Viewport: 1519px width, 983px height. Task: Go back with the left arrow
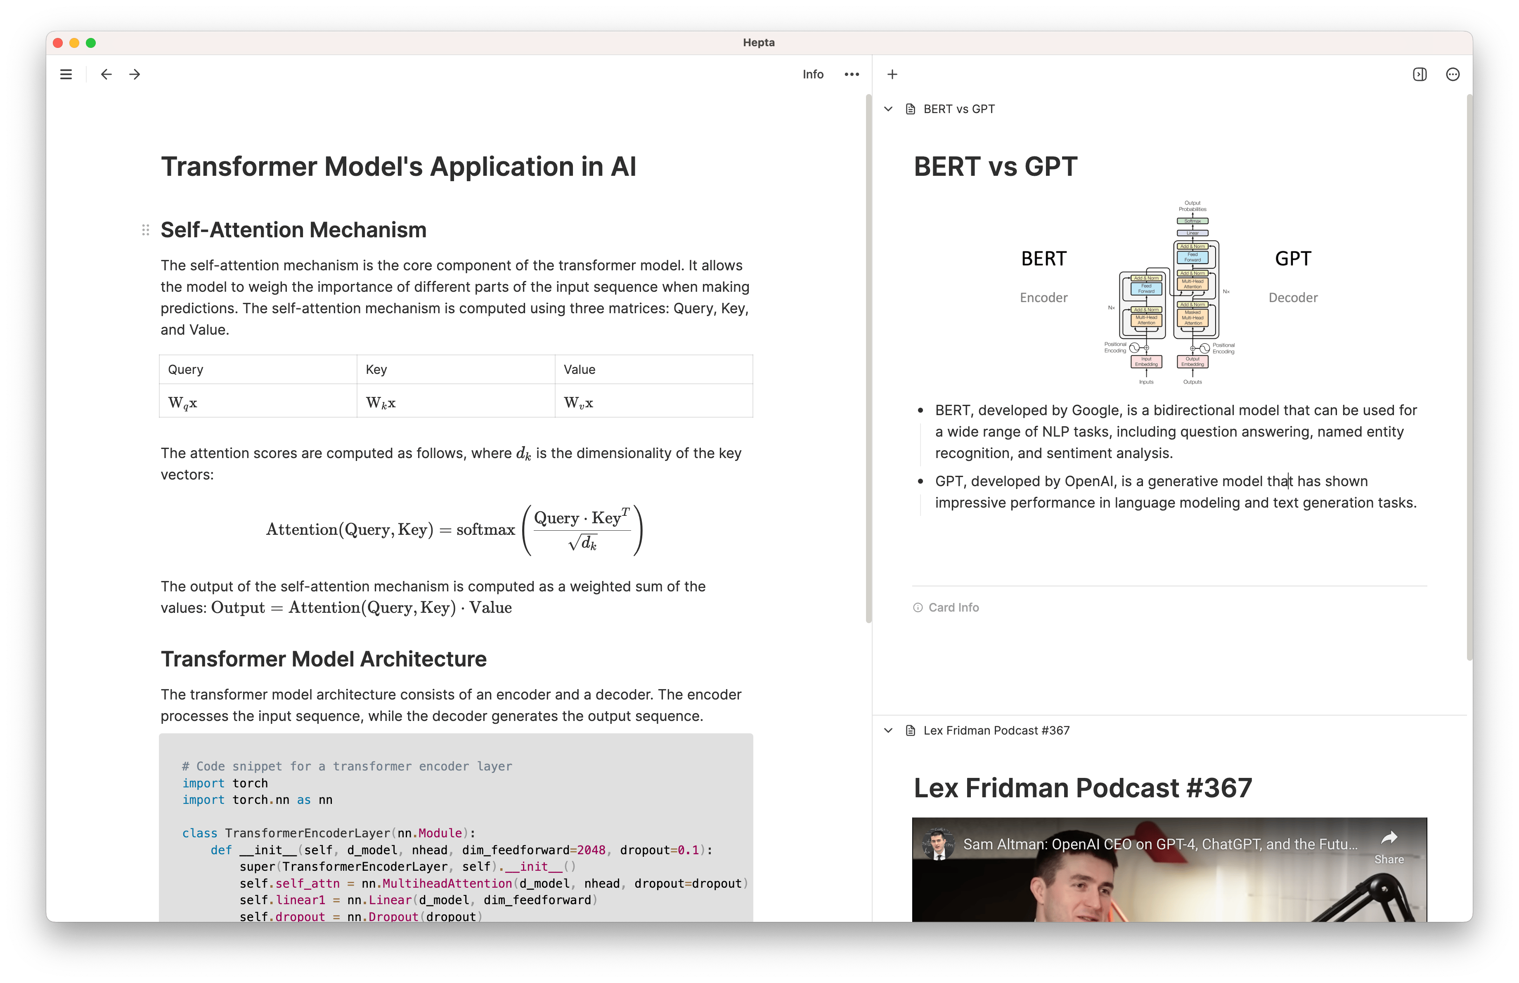[106, 75]
